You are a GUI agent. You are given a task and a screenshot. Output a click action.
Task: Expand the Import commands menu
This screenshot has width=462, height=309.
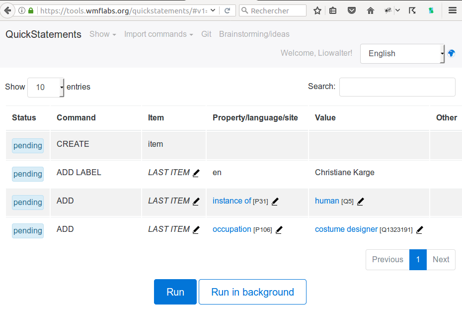pos(158,34)
